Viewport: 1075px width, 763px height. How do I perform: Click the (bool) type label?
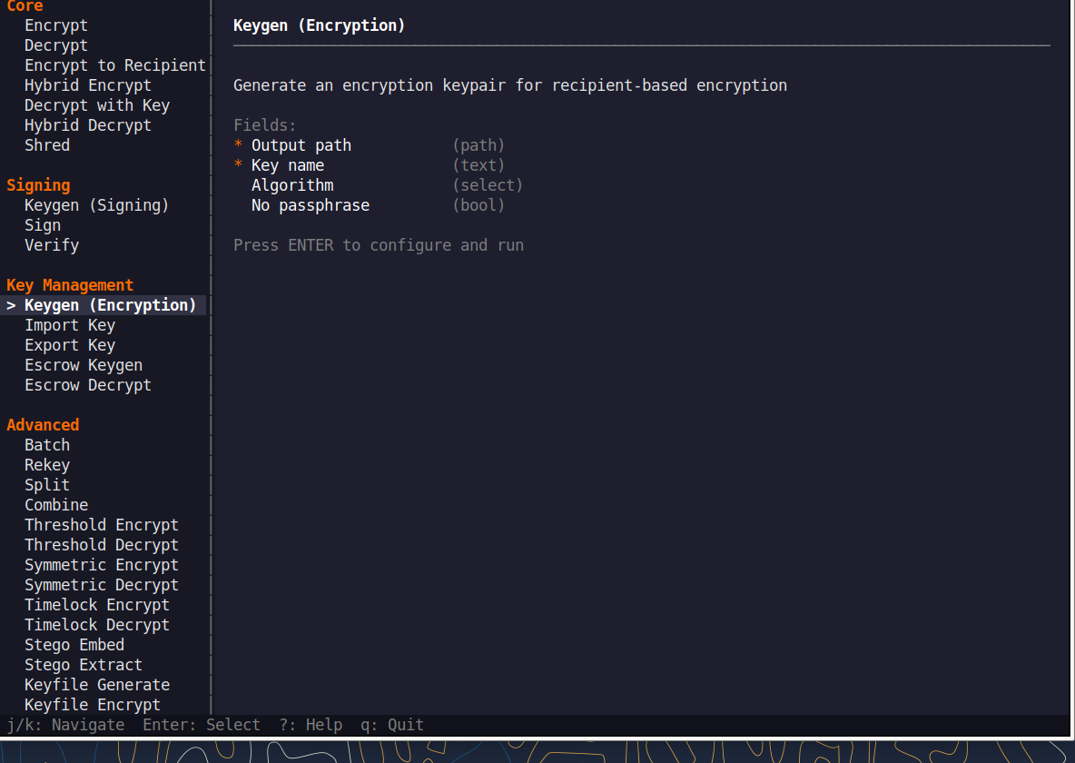coord(478,205)
